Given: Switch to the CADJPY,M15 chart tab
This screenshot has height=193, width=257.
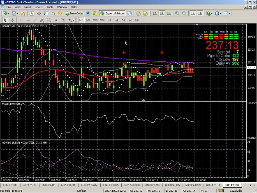Looking at the screenshot, I should point(111,185).
